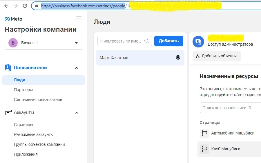Click the admin shield icon beside Марк Хачатрян

click(178, 57)
